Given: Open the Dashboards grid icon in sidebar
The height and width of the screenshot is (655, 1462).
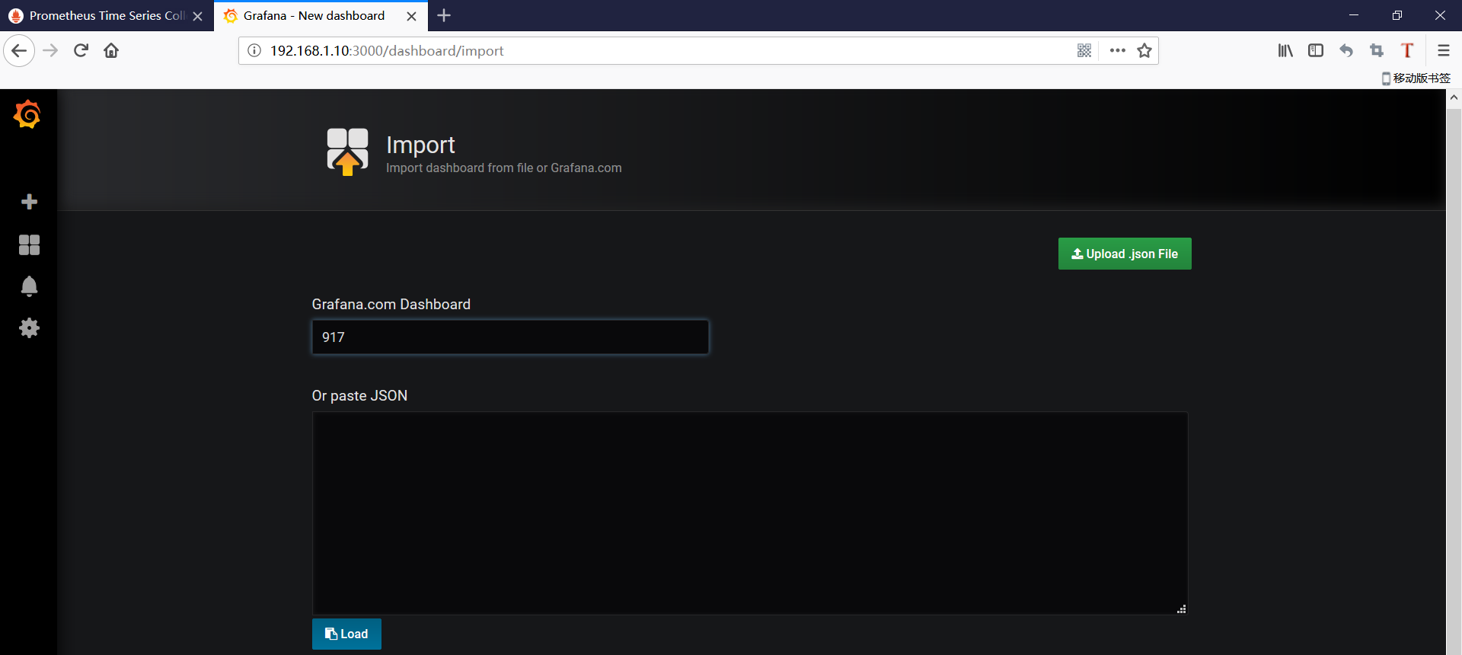Looking at the screenshot, I should (x=29, y=244).
